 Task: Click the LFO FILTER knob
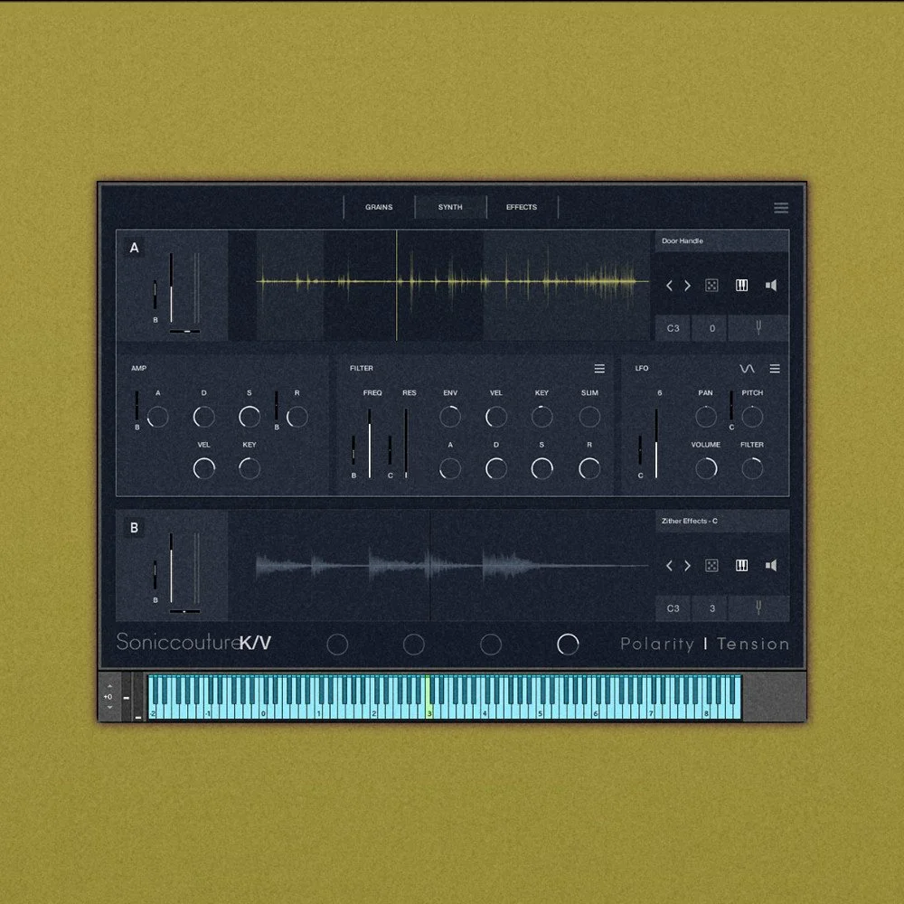coord(752,468)
